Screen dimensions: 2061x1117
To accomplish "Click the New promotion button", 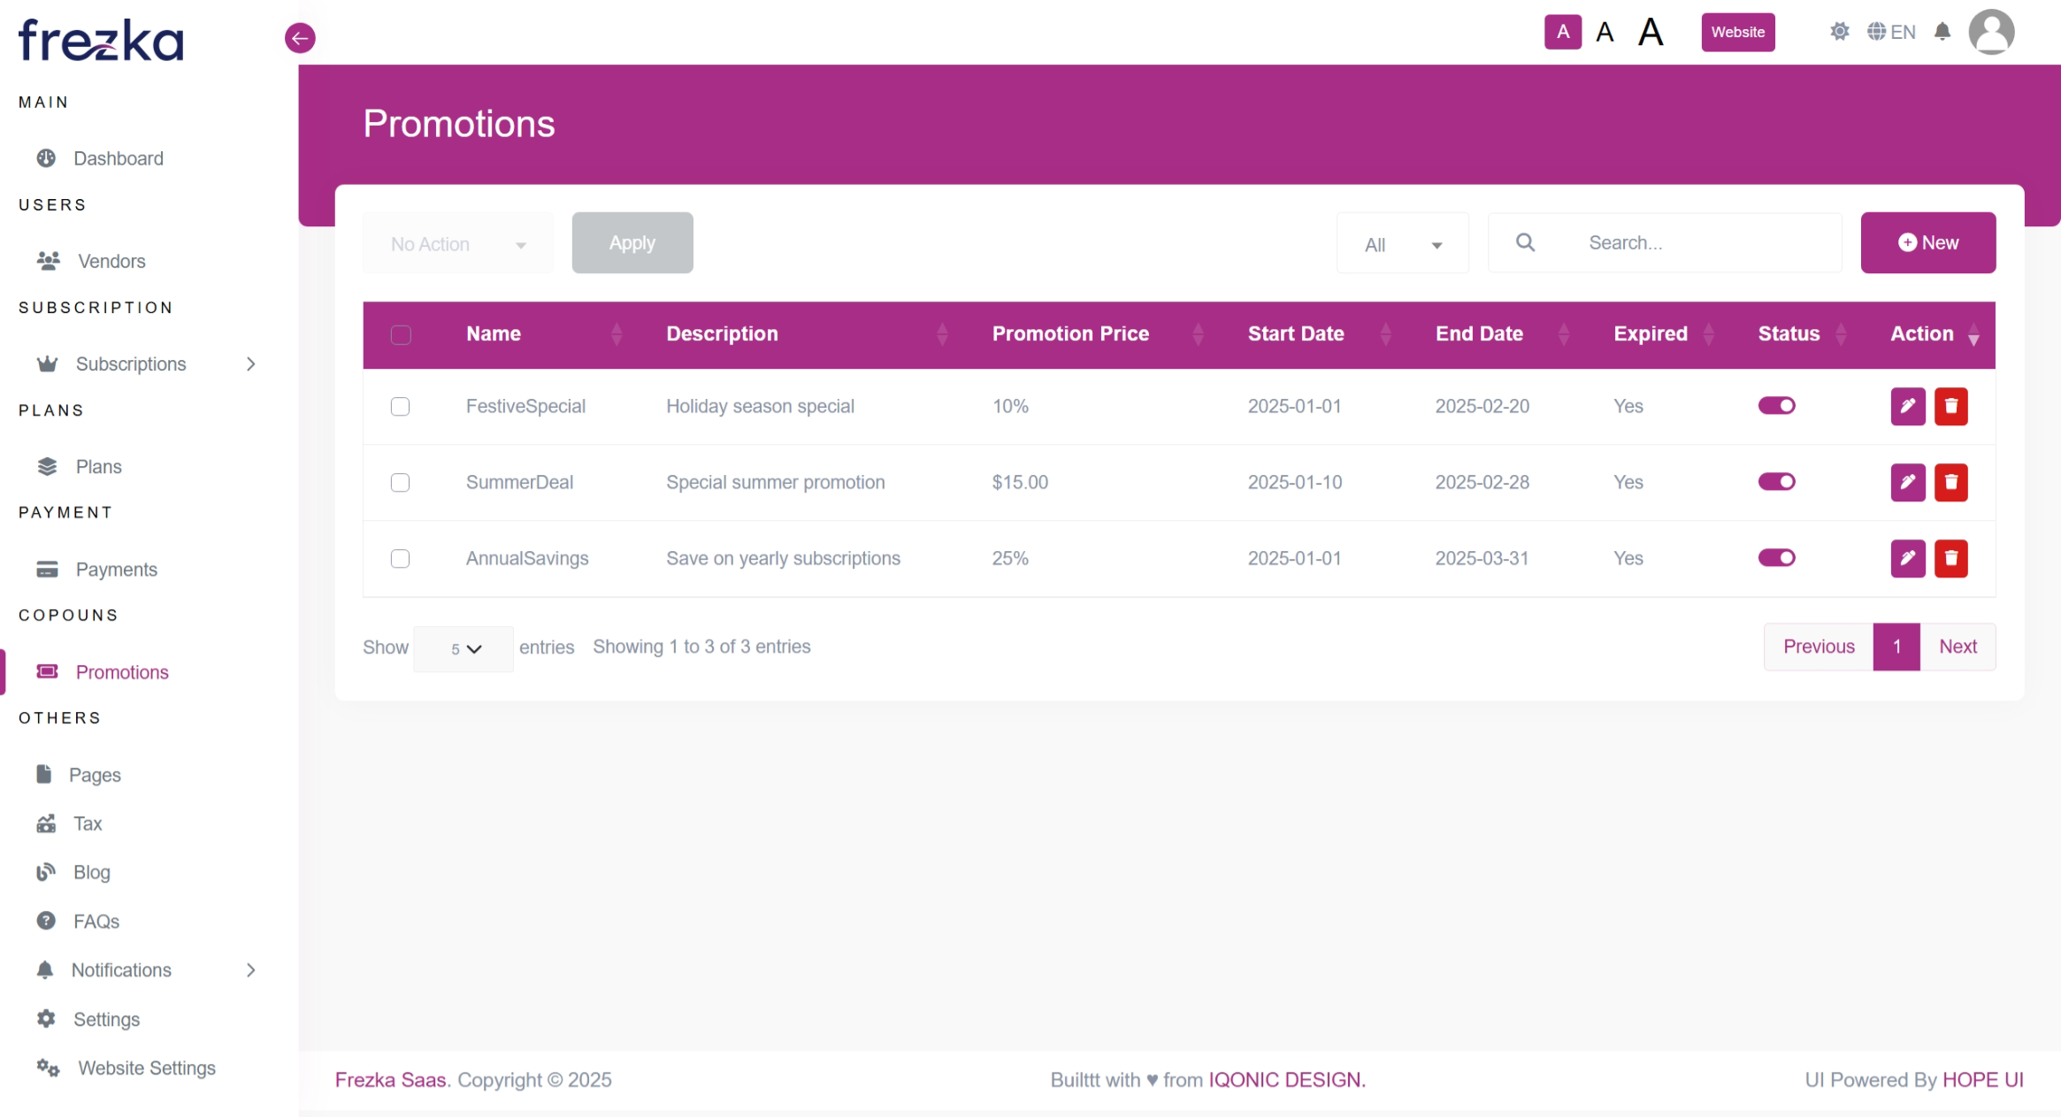I will [x=1927, y=243].
